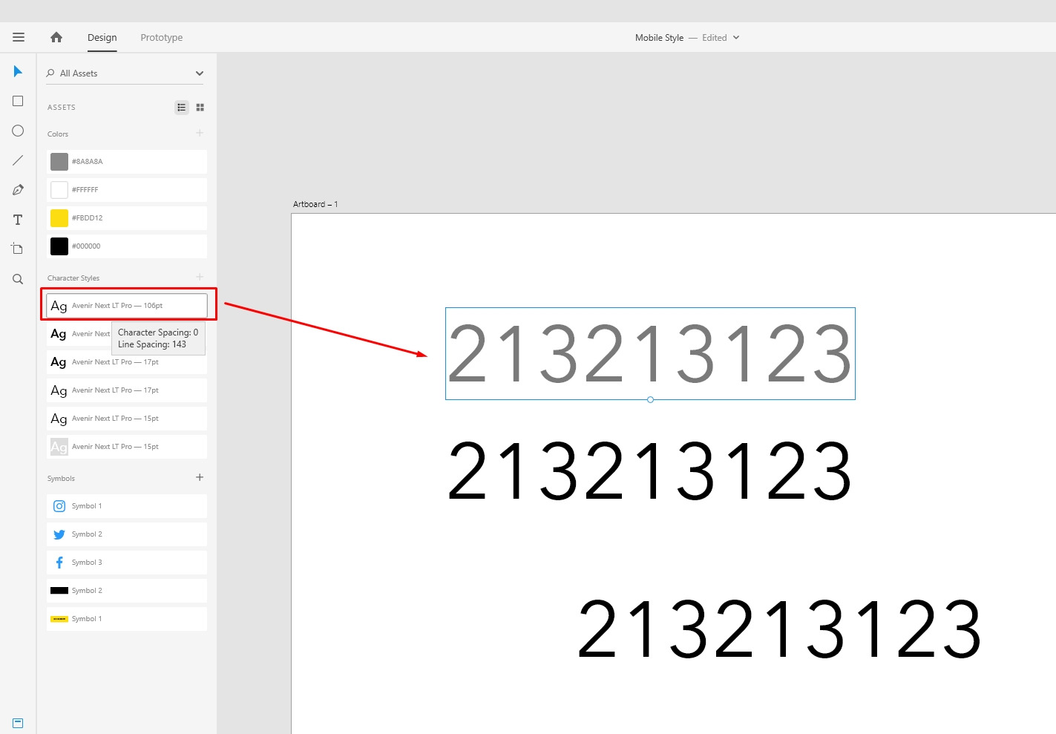This screenshot has width=1056, height=734.
Task: Select the gray 213213123 text on artboard
Action: point(650,354)
